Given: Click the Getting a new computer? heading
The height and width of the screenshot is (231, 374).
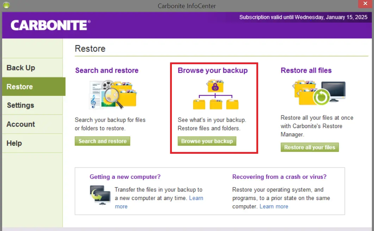Looking at the screenshot, I should point(125,177).
